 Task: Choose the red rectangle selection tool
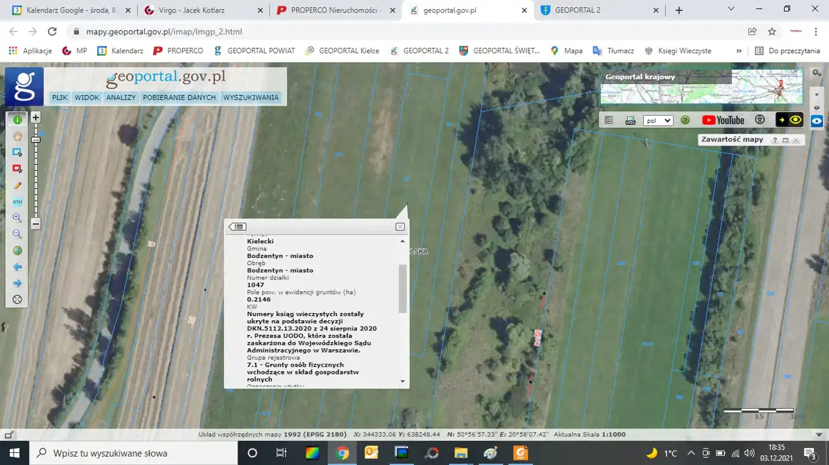point(17,169)
